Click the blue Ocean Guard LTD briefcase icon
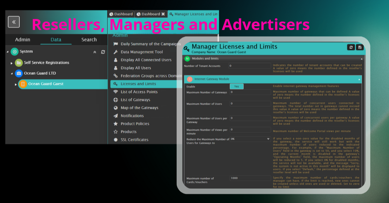The height and width of the screenshot is (203, 389). pyautogui.click(x=19, y=73)
